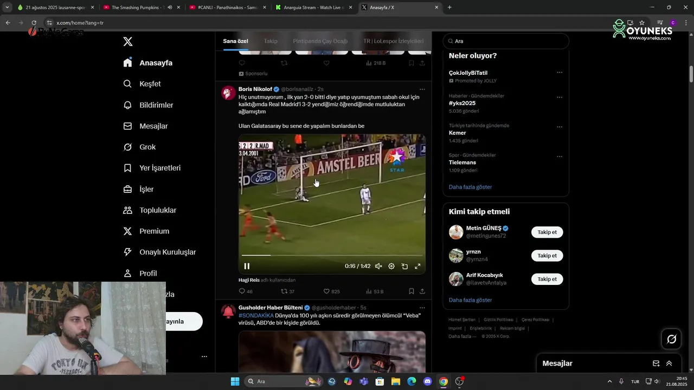Unmute the video volume icon
Screen dimensions: 694x390
point(378,266)
